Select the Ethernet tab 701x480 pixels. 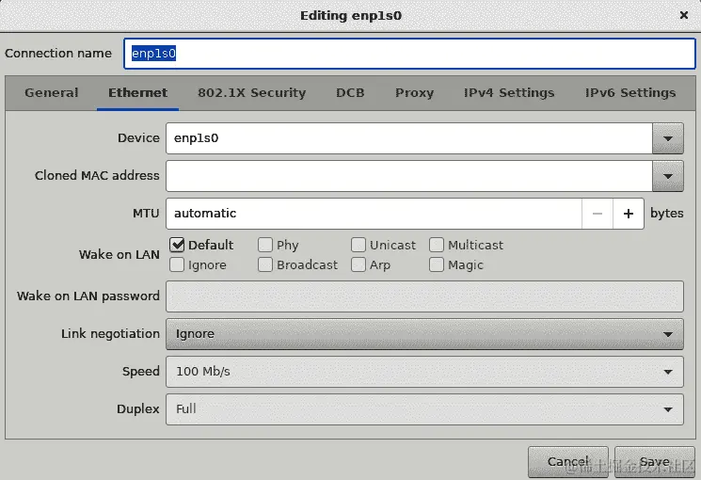tap(137, 92)
